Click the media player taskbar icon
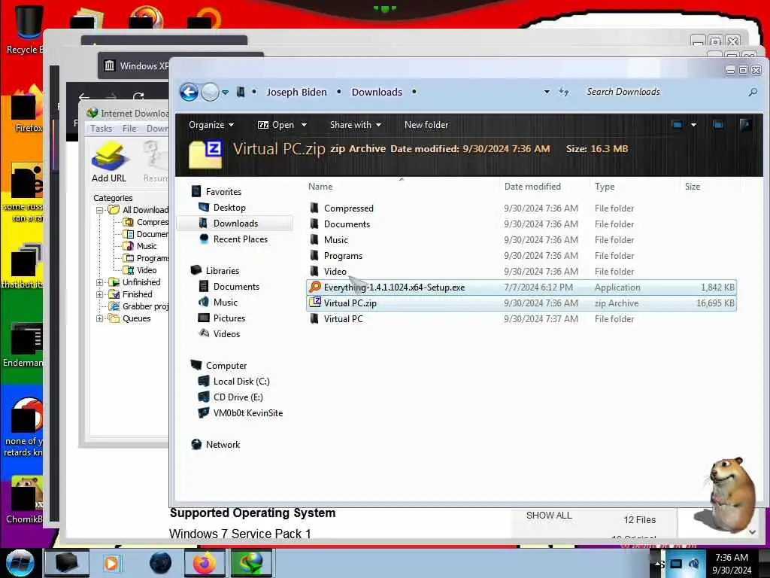 (x=111, y=563)
